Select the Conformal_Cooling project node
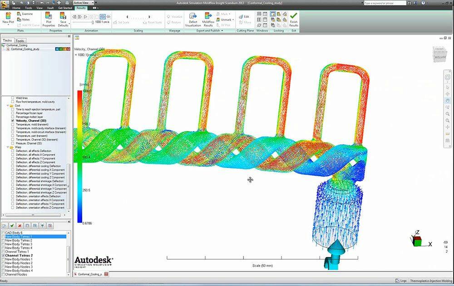Viewport: 454px width, 286px height. 16,45
